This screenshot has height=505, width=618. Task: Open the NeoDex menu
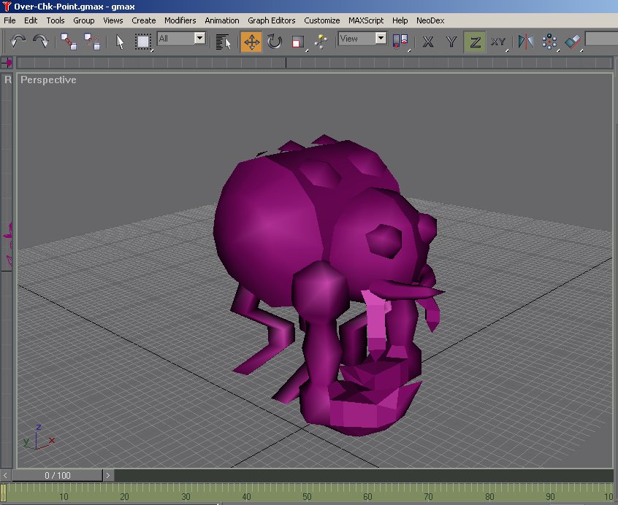point(430,20)
